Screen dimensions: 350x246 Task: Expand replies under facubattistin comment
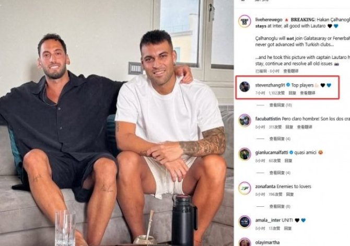tap(280, 139)
